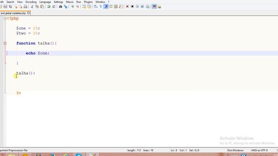This screenshot has height=156, width=278.
Task: Open the User Defined Language icon
Action: (111, 6)
